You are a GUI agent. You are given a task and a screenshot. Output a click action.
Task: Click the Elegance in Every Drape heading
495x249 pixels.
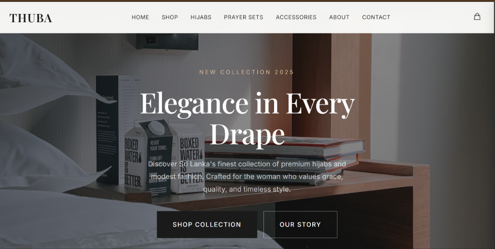pyautogui.click(x=247, y=118)
